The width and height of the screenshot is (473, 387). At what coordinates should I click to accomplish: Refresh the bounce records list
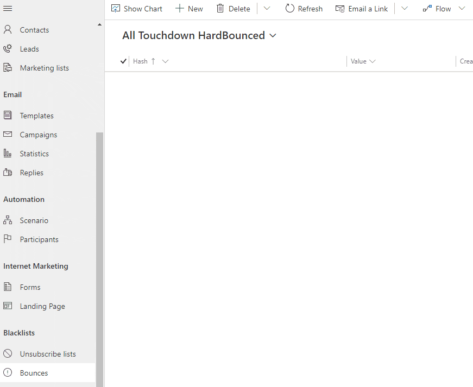304,8
